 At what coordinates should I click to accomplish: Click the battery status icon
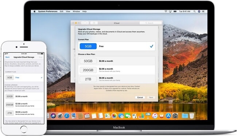[x=175, y=11]
